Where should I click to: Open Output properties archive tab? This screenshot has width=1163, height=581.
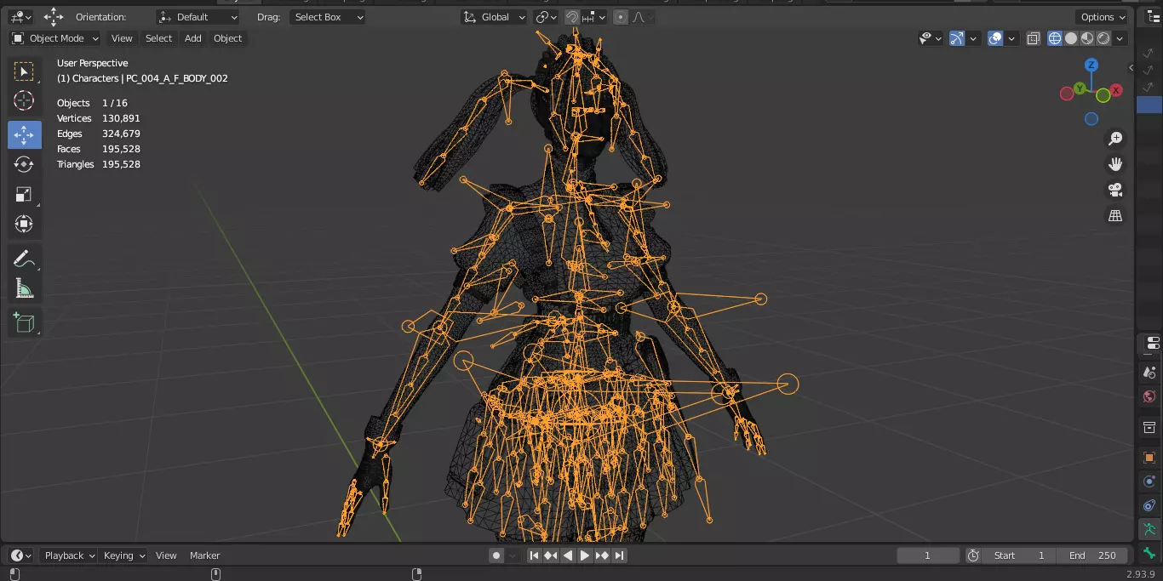pos(1149,426)
